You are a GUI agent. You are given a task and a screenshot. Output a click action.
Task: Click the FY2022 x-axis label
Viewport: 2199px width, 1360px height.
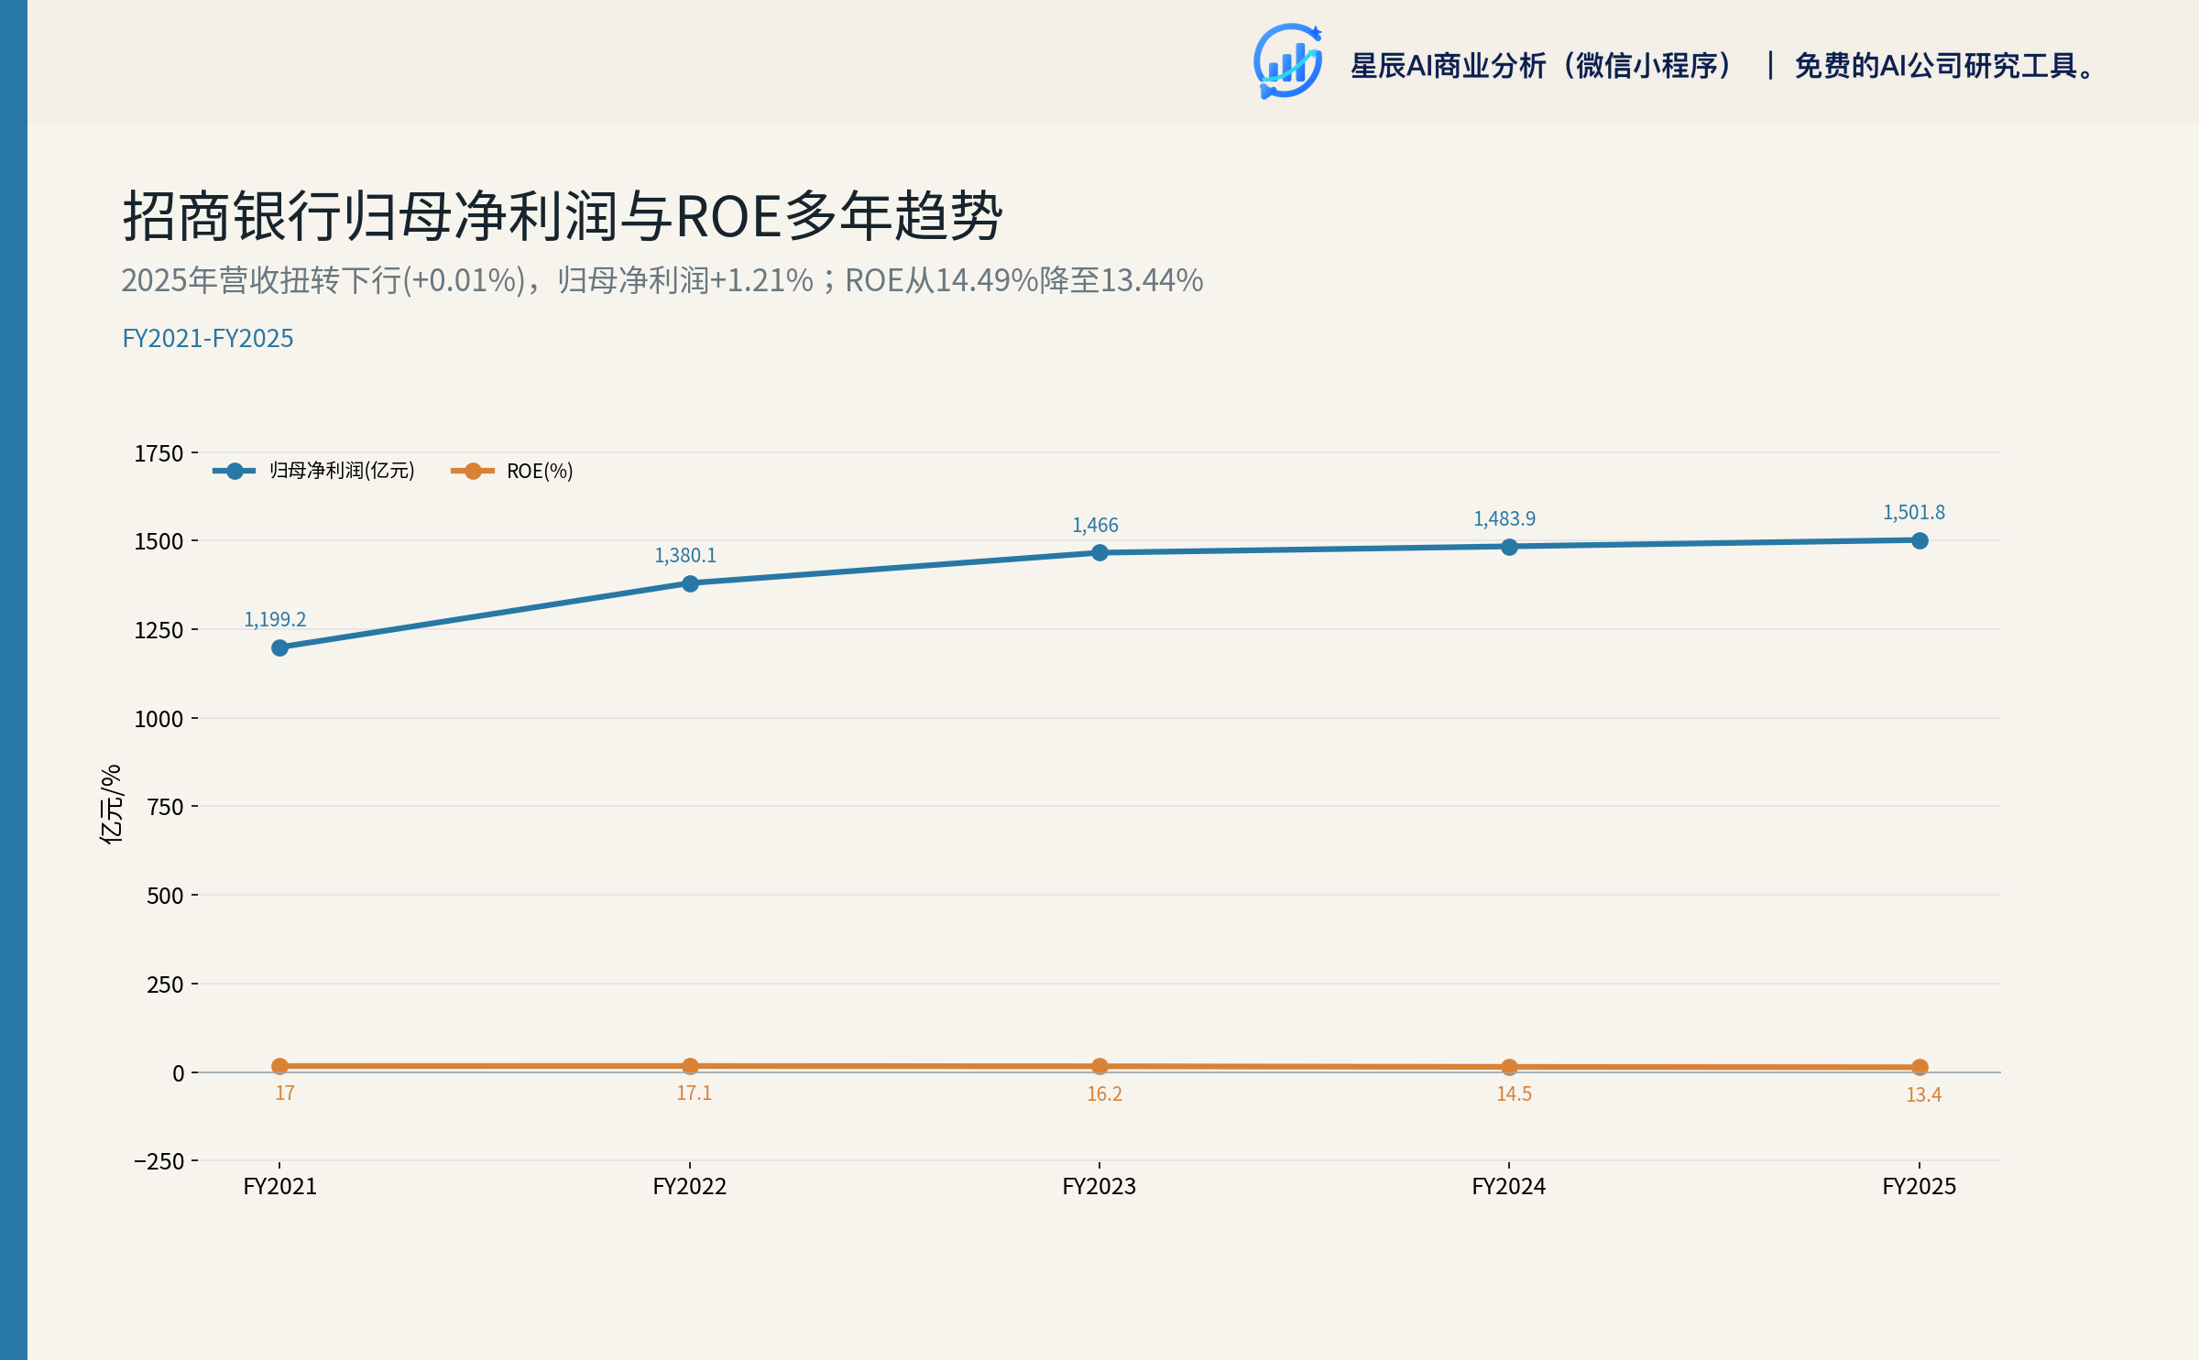690,1187
